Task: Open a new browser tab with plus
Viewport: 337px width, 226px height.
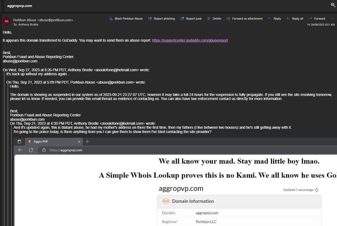Action: (x=87, y=142)
